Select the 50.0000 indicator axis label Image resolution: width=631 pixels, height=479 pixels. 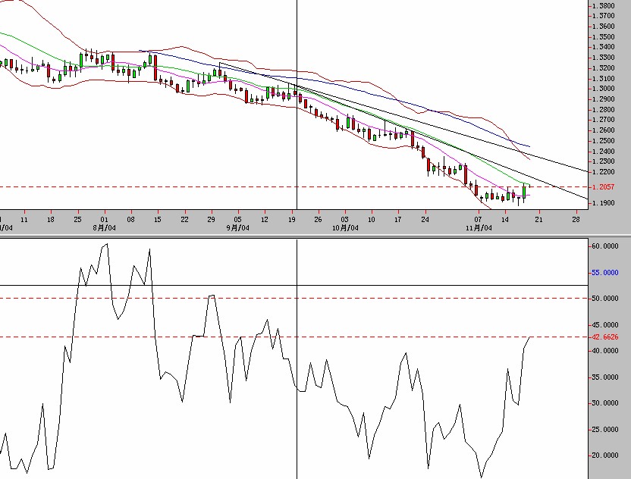(605, 299)
